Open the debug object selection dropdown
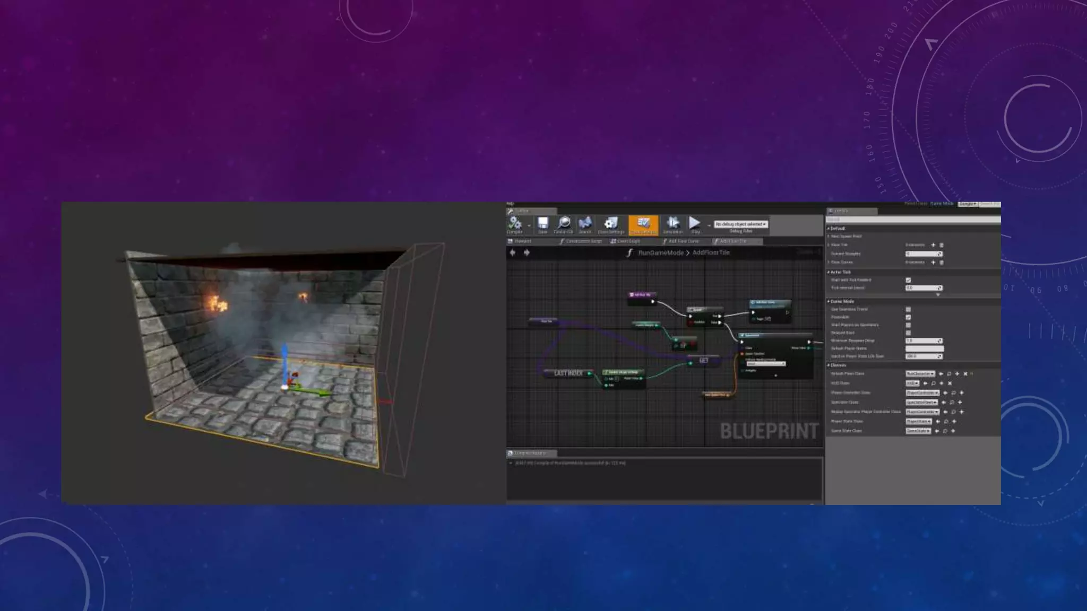Image resolution: width=1087 pixels, height=611 pixels. pos(740,224)
